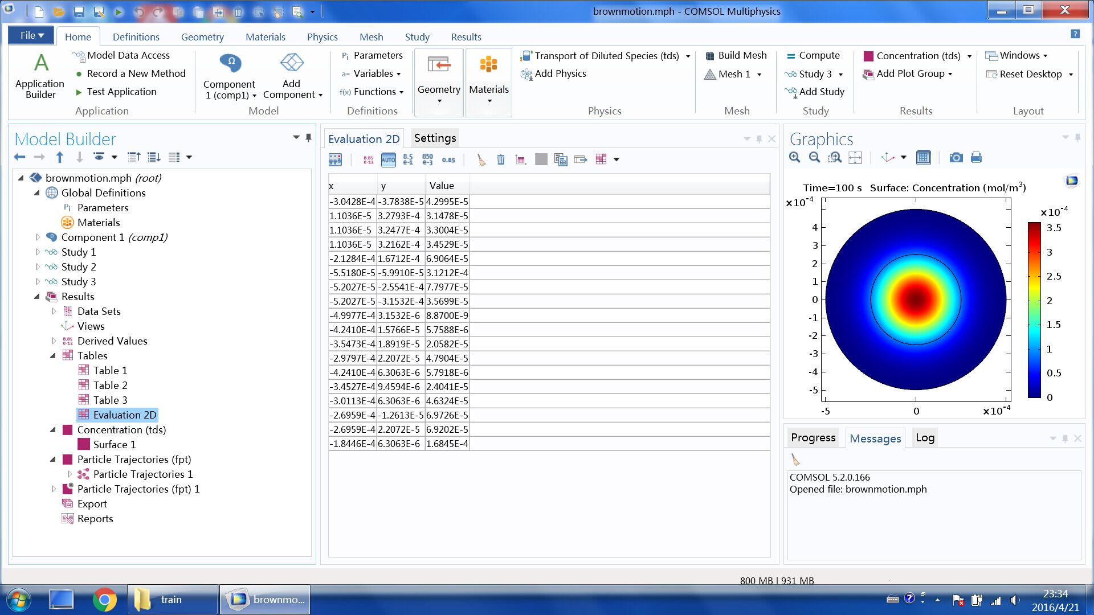Select Surface 1 in the model tree
Screen dimensions: 1094x615
(x=114, y=445)
